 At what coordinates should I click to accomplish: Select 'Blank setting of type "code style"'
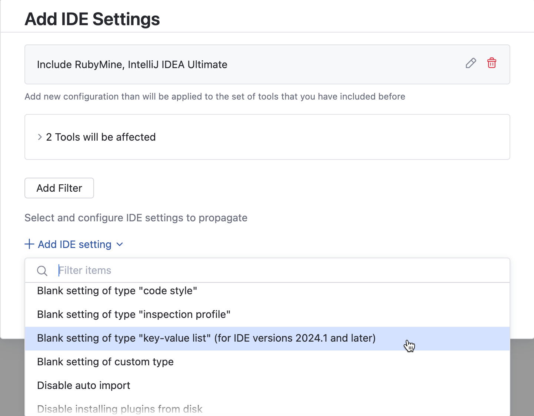pyautogui.click(x=117, y=291)
